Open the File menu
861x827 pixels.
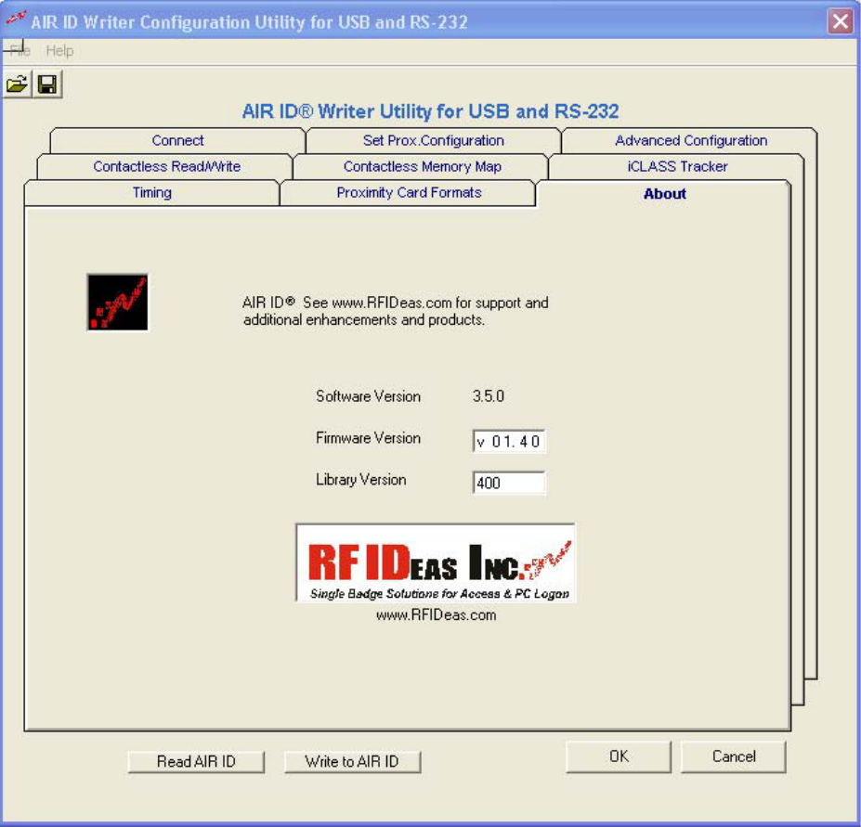[20, 51]
